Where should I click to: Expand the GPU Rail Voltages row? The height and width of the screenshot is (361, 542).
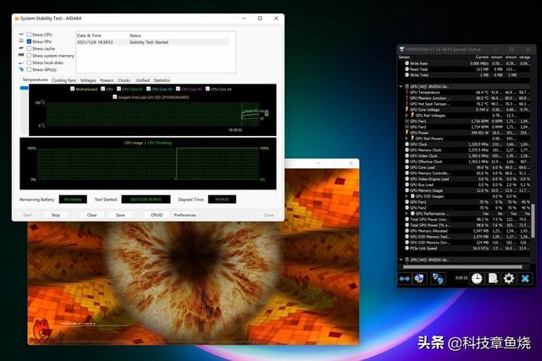point(406,115)
